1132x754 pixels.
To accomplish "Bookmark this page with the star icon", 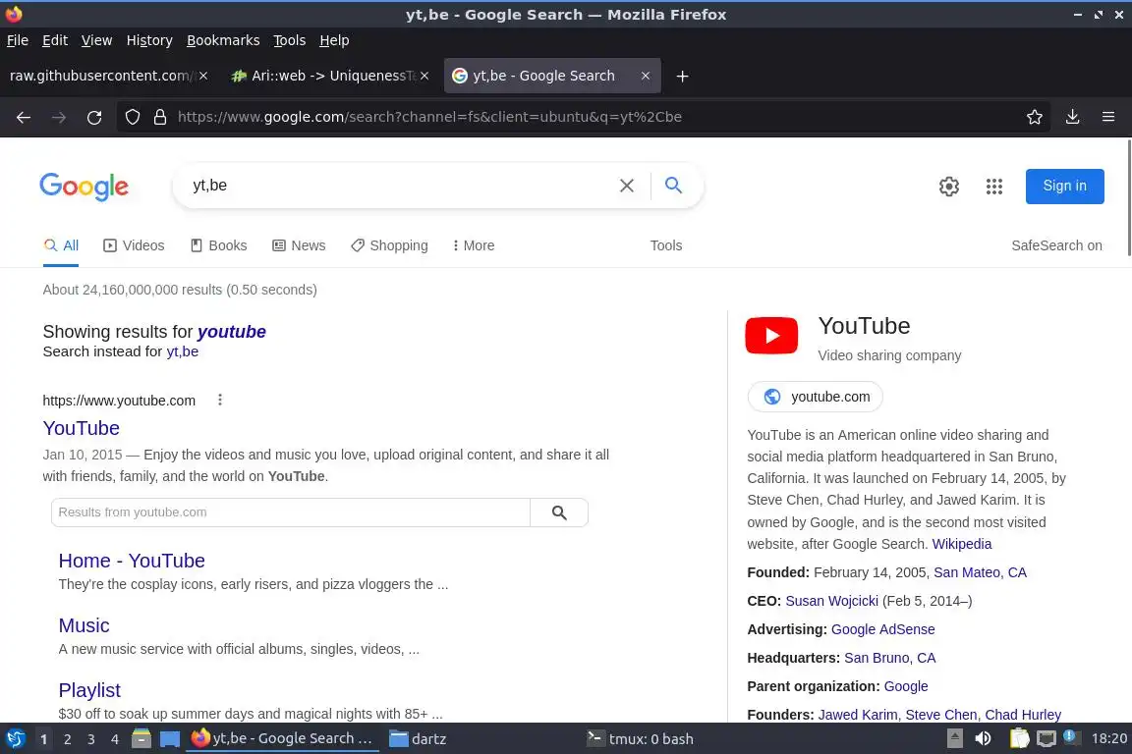I will click(x=1035, y=117).
